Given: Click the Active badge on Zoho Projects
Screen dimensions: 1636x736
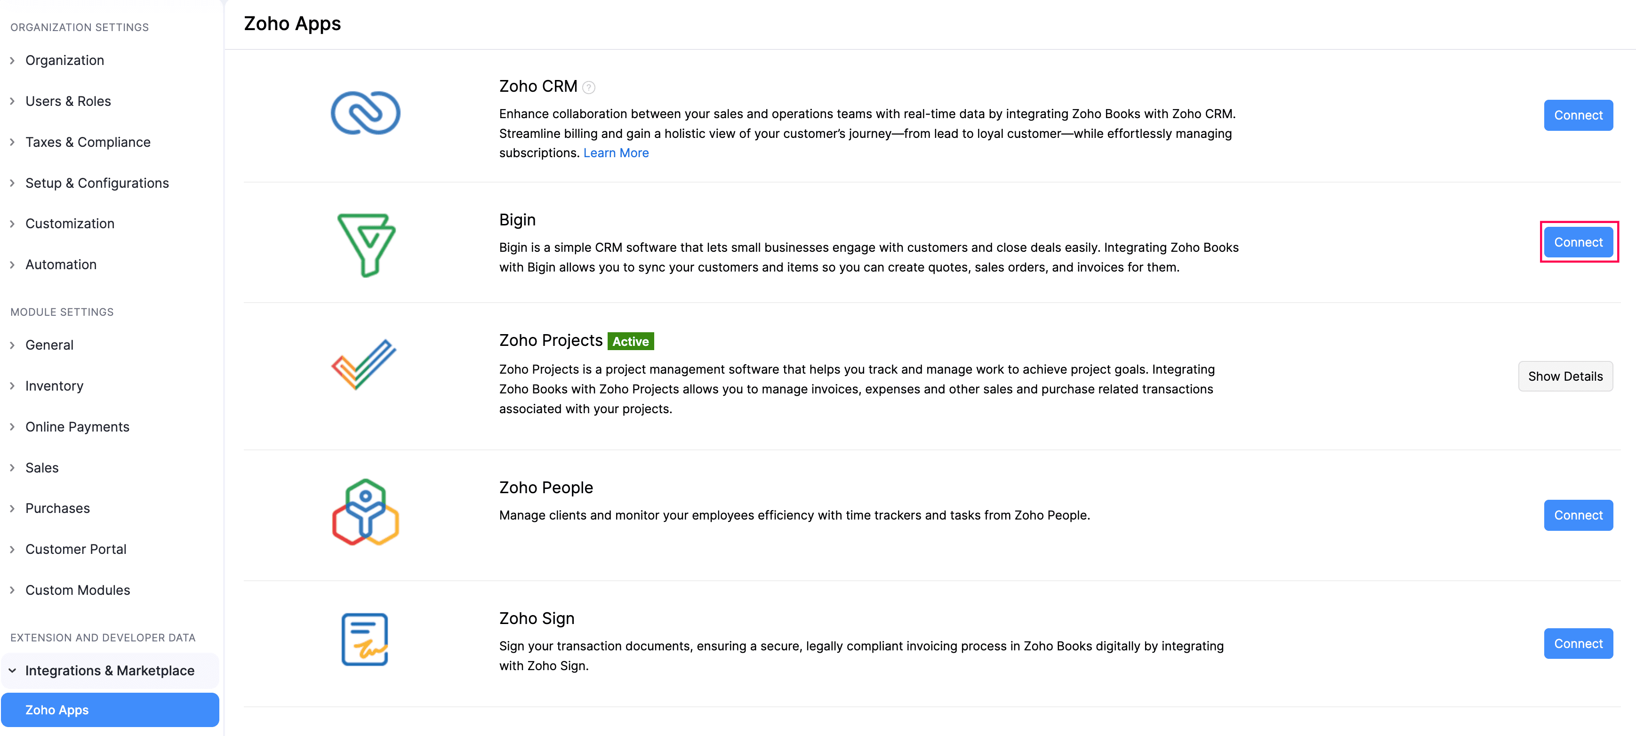Looking at the screenshot, I should pyautogui.click(x=630, y=342).
